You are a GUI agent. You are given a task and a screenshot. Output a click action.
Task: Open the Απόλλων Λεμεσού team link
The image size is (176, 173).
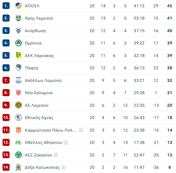pos(43,80)
